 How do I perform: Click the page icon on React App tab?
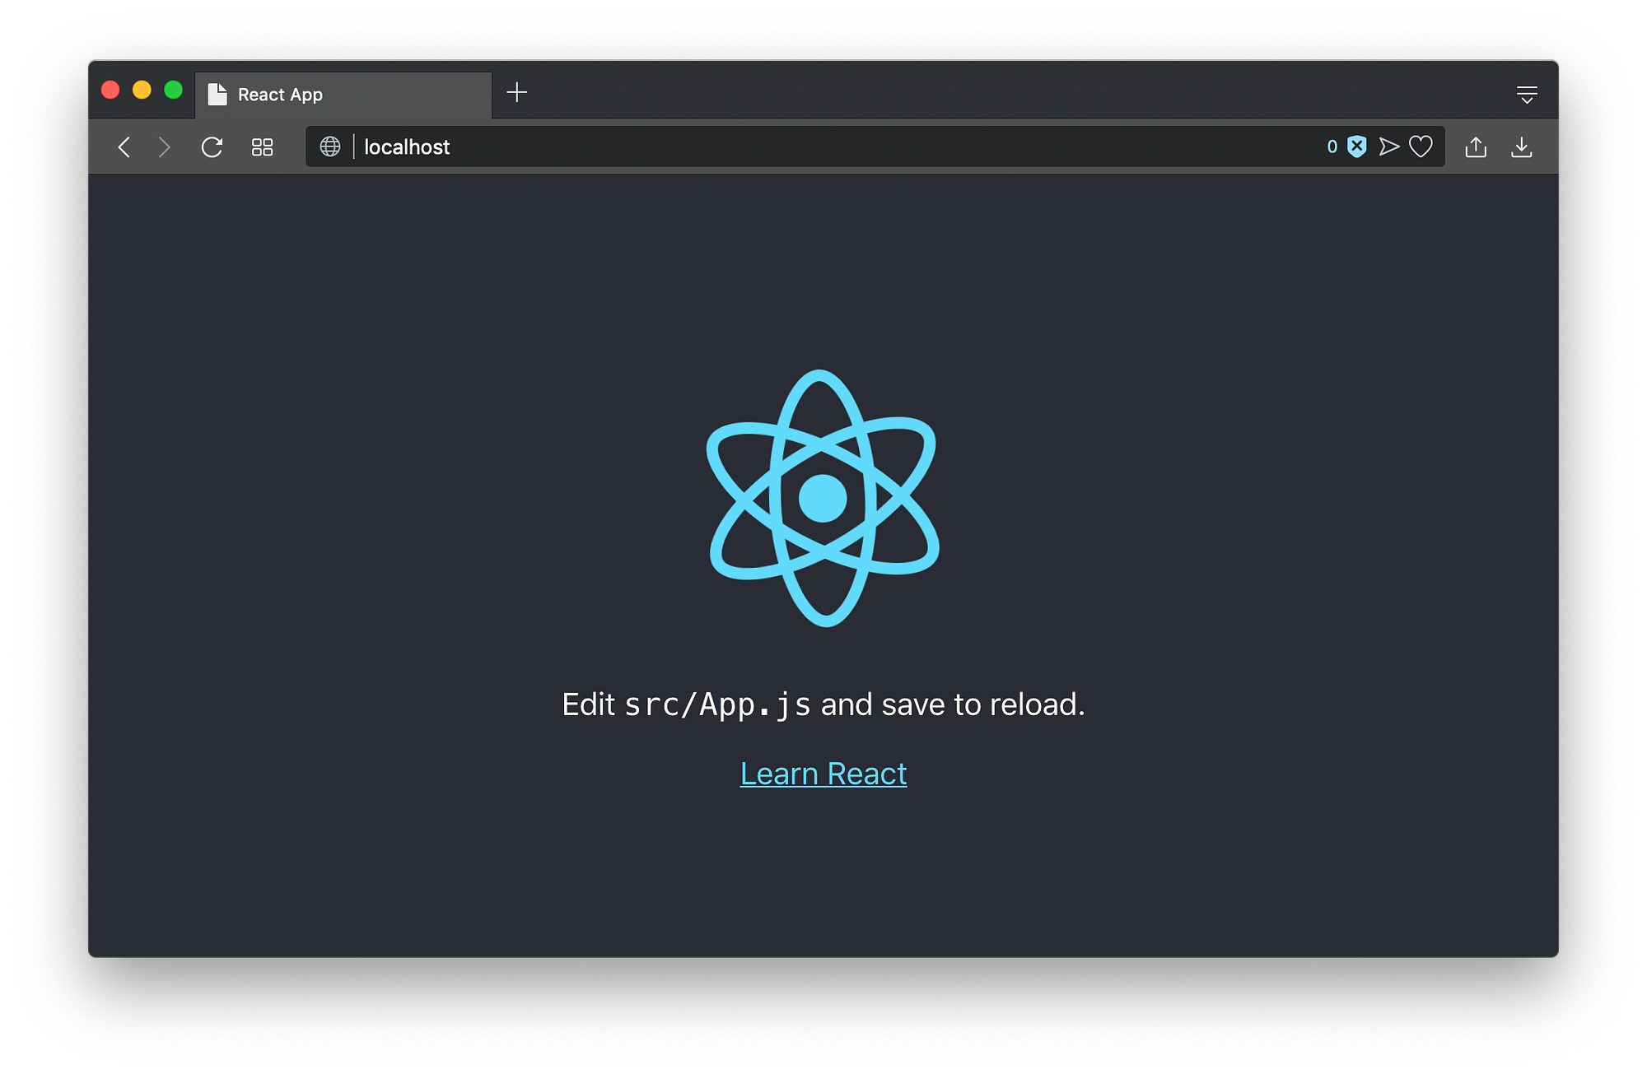[x=217, y=95]
